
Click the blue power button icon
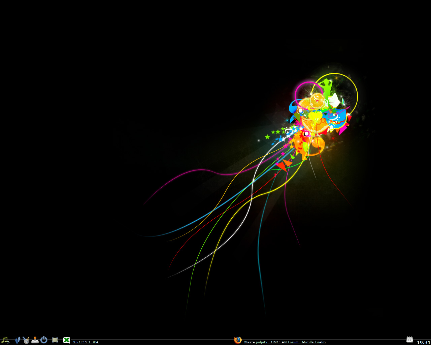(x=44, y=340)
